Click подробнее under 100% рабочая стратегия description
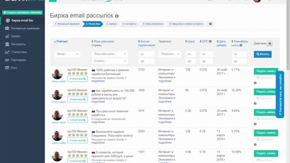290x163 pixels. pyautogui.click(x=98, y=81)
